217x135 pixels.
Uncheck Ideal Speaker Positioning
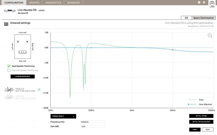click(9, 66)
